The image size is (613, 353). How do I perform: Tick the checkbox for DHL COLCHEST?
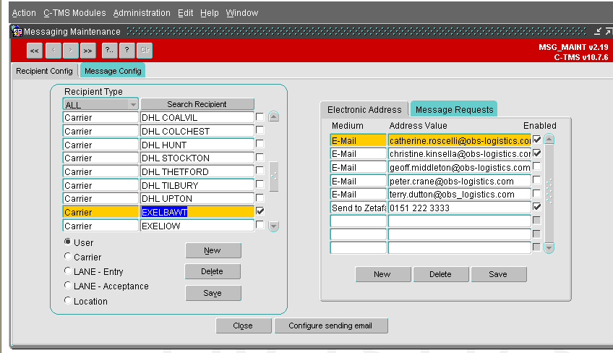[x=260, y=130]
